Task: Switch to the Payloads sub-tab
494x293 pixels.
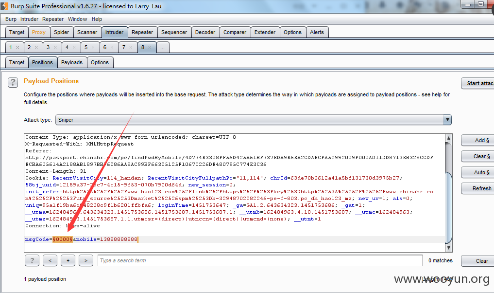Action: pos(72,62)
